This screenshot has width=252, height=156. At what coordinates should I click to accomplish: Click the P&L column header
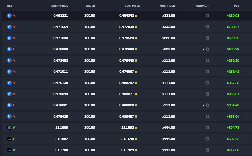236,6
